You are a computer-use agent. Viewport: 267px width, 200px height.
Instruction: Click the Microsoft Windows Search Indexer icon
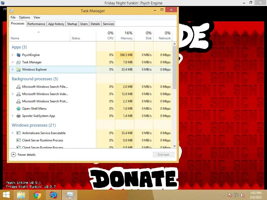point(19,94)
